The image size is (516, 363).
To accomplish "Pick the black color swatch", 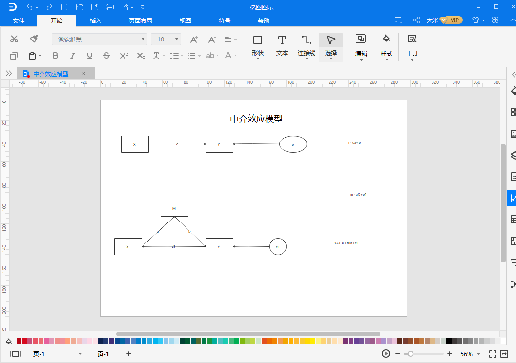I will click(x=449, y=341).
